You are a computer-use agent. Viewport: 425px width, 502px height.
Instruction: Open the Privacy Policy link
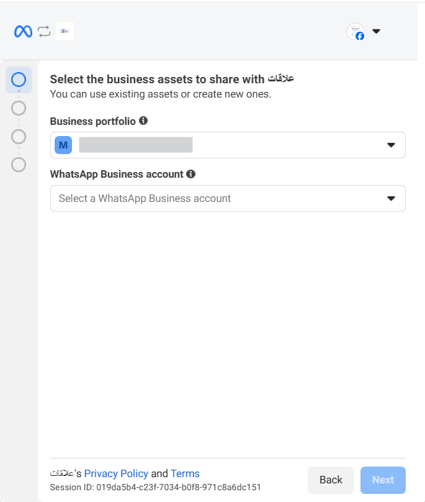116,473
